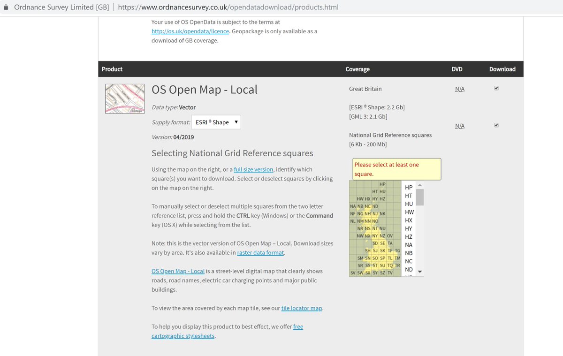Follow the raster data format link

tap(260, 252)
